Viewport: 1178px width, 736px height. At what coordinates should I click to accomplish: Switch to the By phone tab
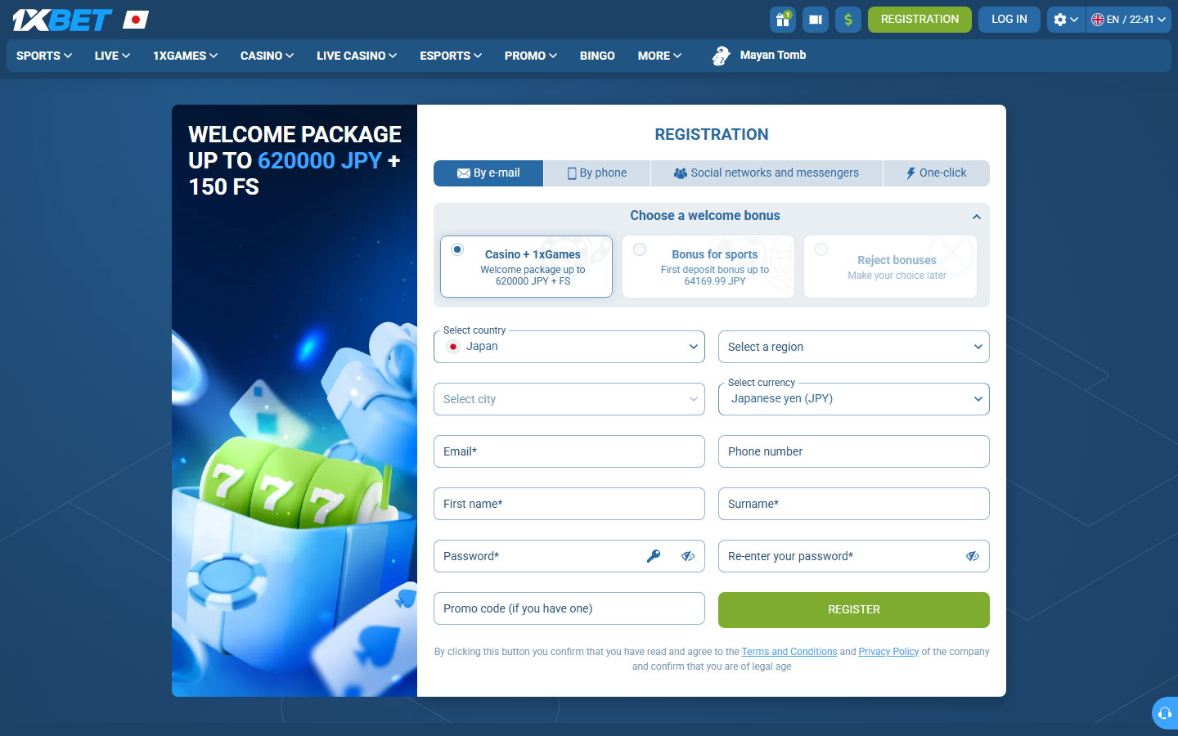[597, 173]
